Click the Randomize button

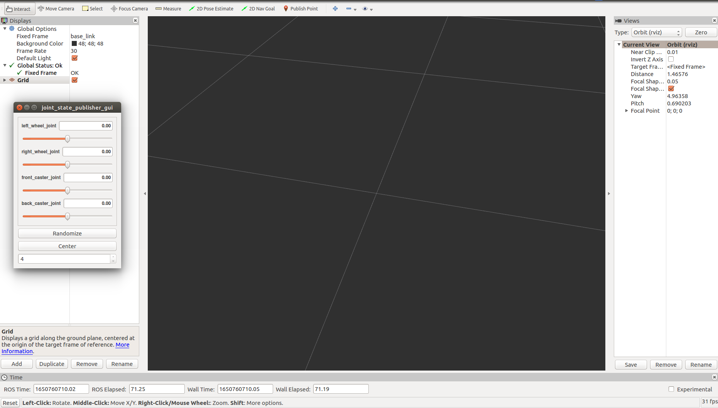tap(67, 233)
